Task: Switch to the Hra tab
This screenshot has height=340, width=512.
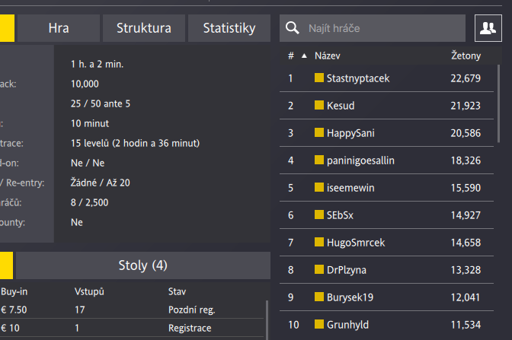Action: click(x=59, y=29)
